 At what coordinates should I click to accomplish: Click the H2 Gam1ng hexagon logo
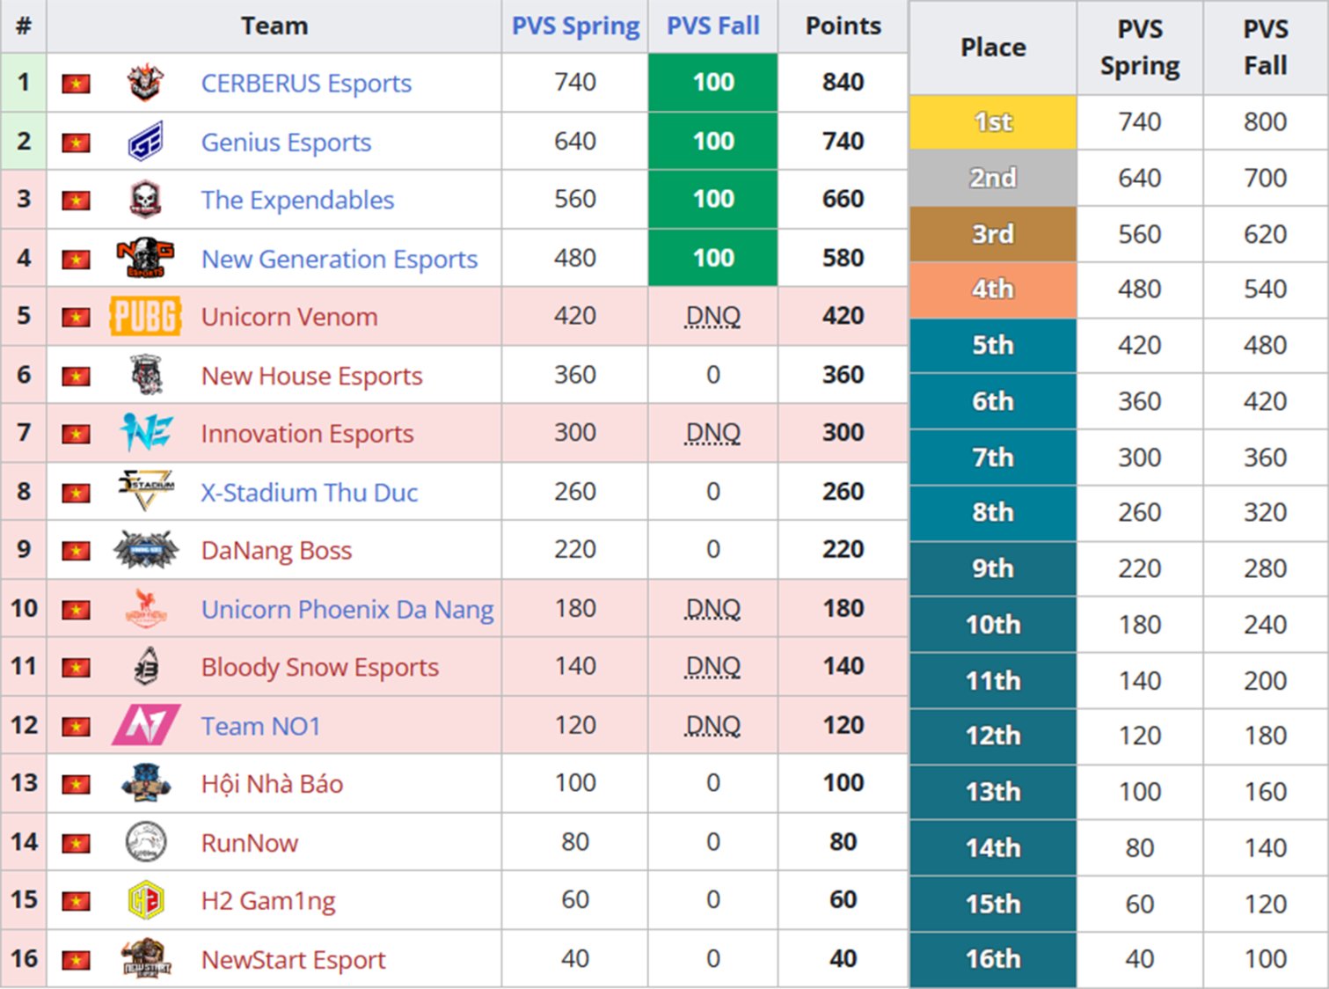(145, 901)
